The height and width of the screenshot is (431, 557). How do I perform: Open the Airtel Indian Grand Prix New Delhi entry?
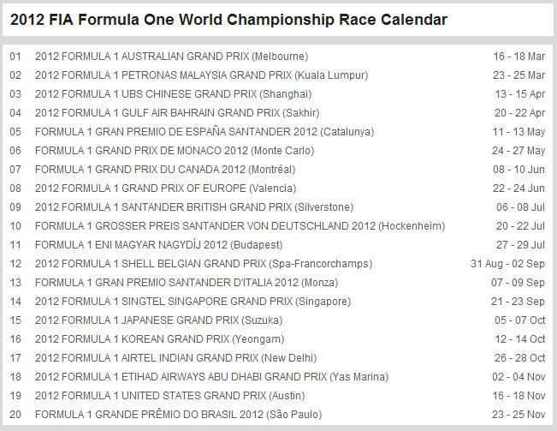tap(176, 358)
